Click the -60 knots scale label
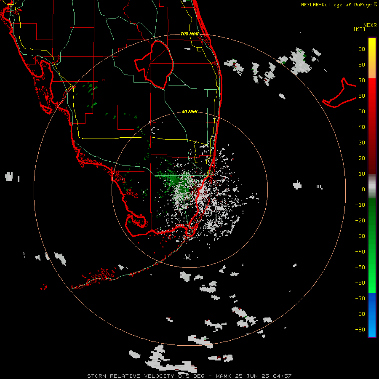Screen dimensions: 379x379 pyautogui.click(x=360, y=283)
